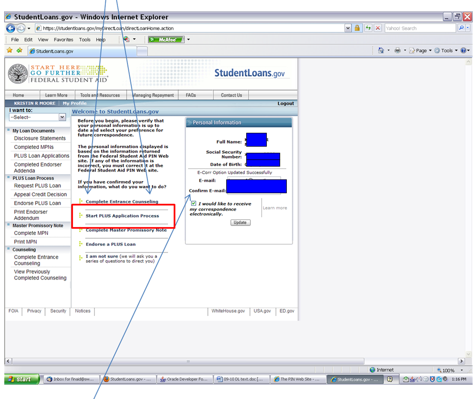Screen dimensions: 473x399
Task: Click the E-mail input field
Action: pos(254,180)
